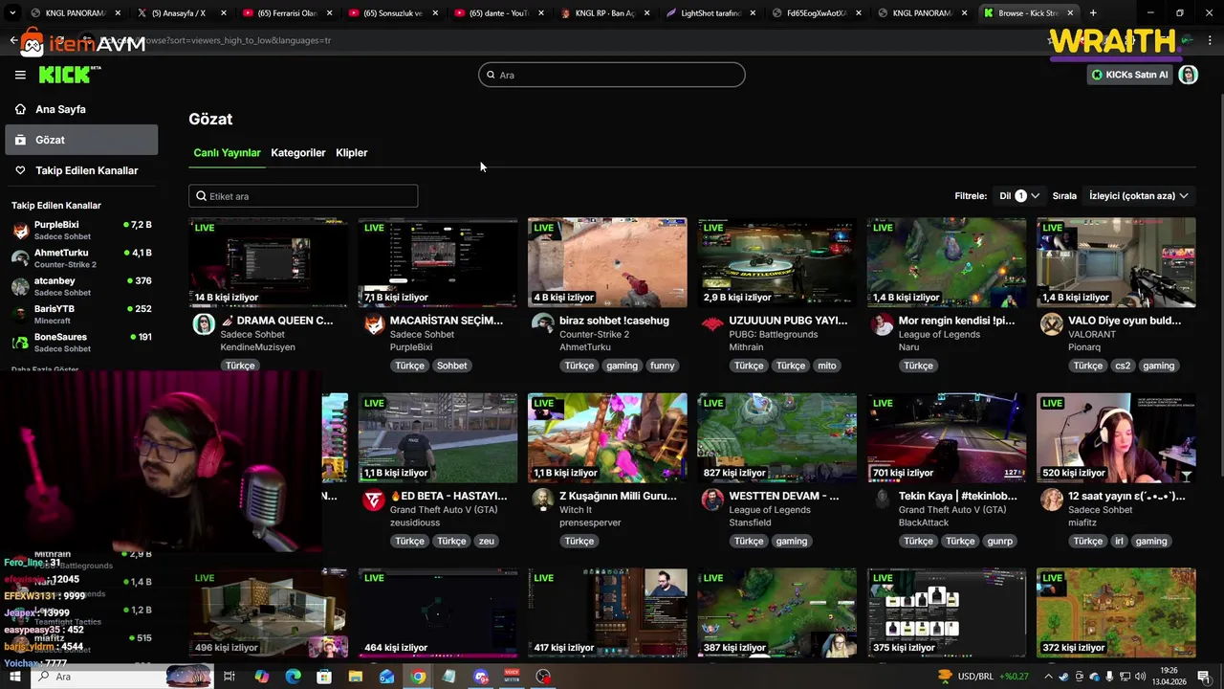Click Stansfield channel avatar
The height and width of the screenshot is (689, 1224).
[x=712, y=500]
